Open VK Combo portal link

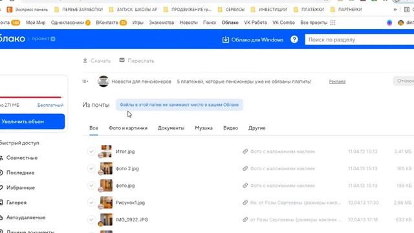pyautogui.click(x=283, y=23)
